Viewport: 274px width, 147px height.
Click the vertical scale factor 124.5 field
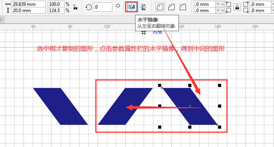pos(56,11)
